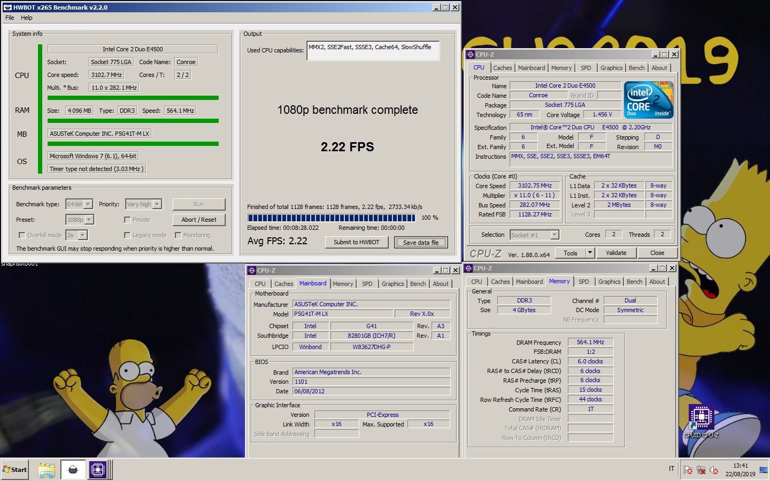Click the Run button
This screenshot has width=770, height=481.
(x=199, y=204)
